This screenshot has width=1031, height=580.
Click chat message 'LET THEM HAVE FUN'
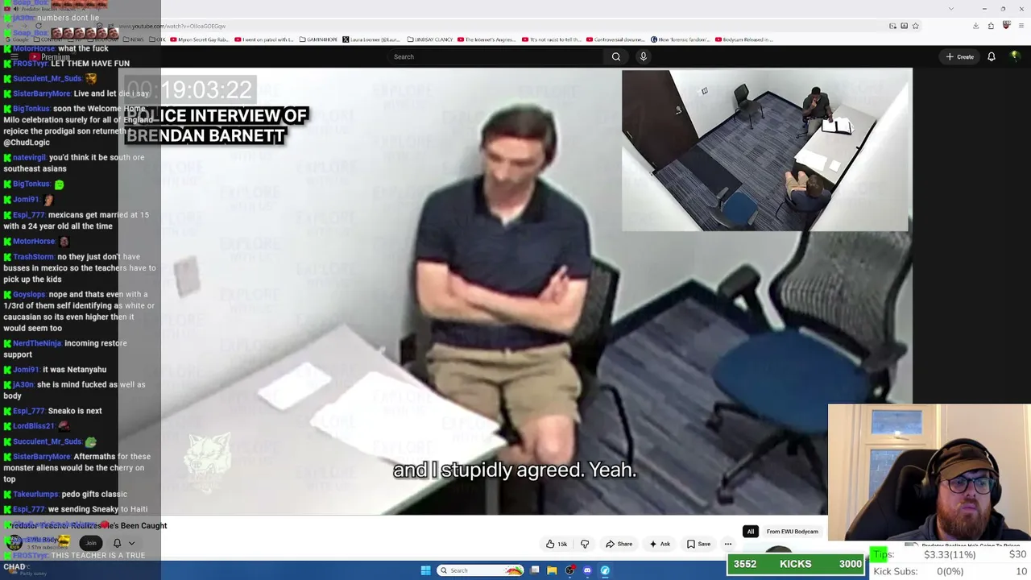[x=90, y=64]
